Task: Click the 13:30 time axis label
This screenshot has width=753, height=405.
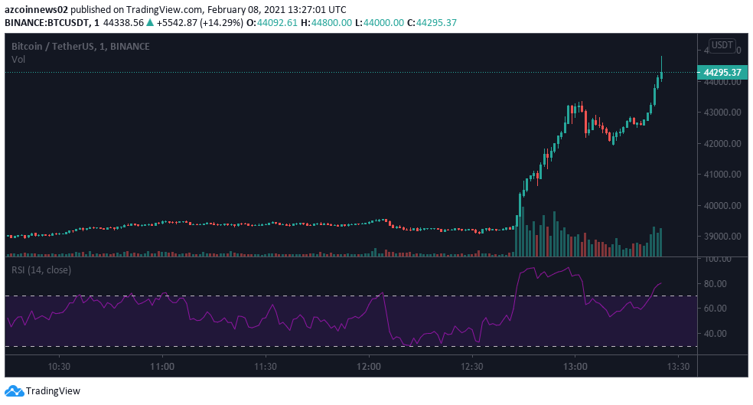Action: (679, 367)
